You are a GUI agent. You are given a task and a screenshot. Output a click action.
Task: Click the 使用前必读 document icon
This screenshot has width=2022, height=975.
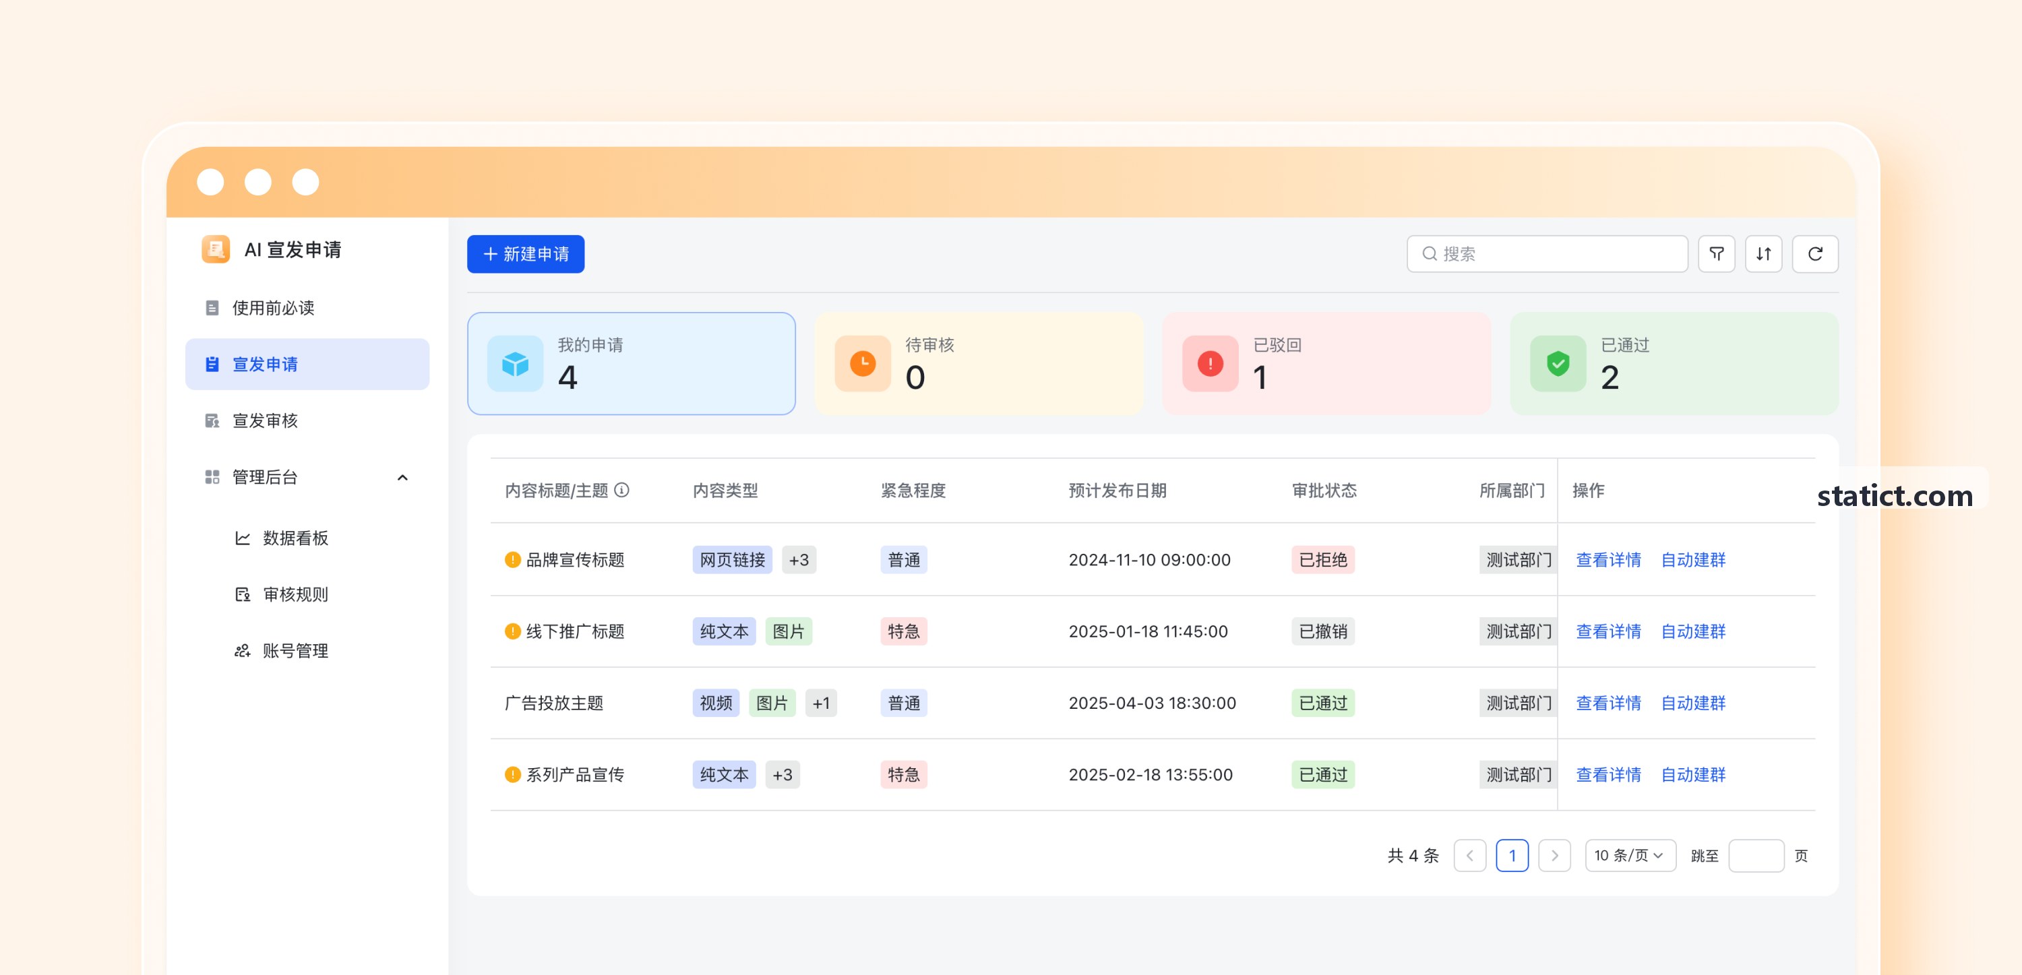click(212, 308)
